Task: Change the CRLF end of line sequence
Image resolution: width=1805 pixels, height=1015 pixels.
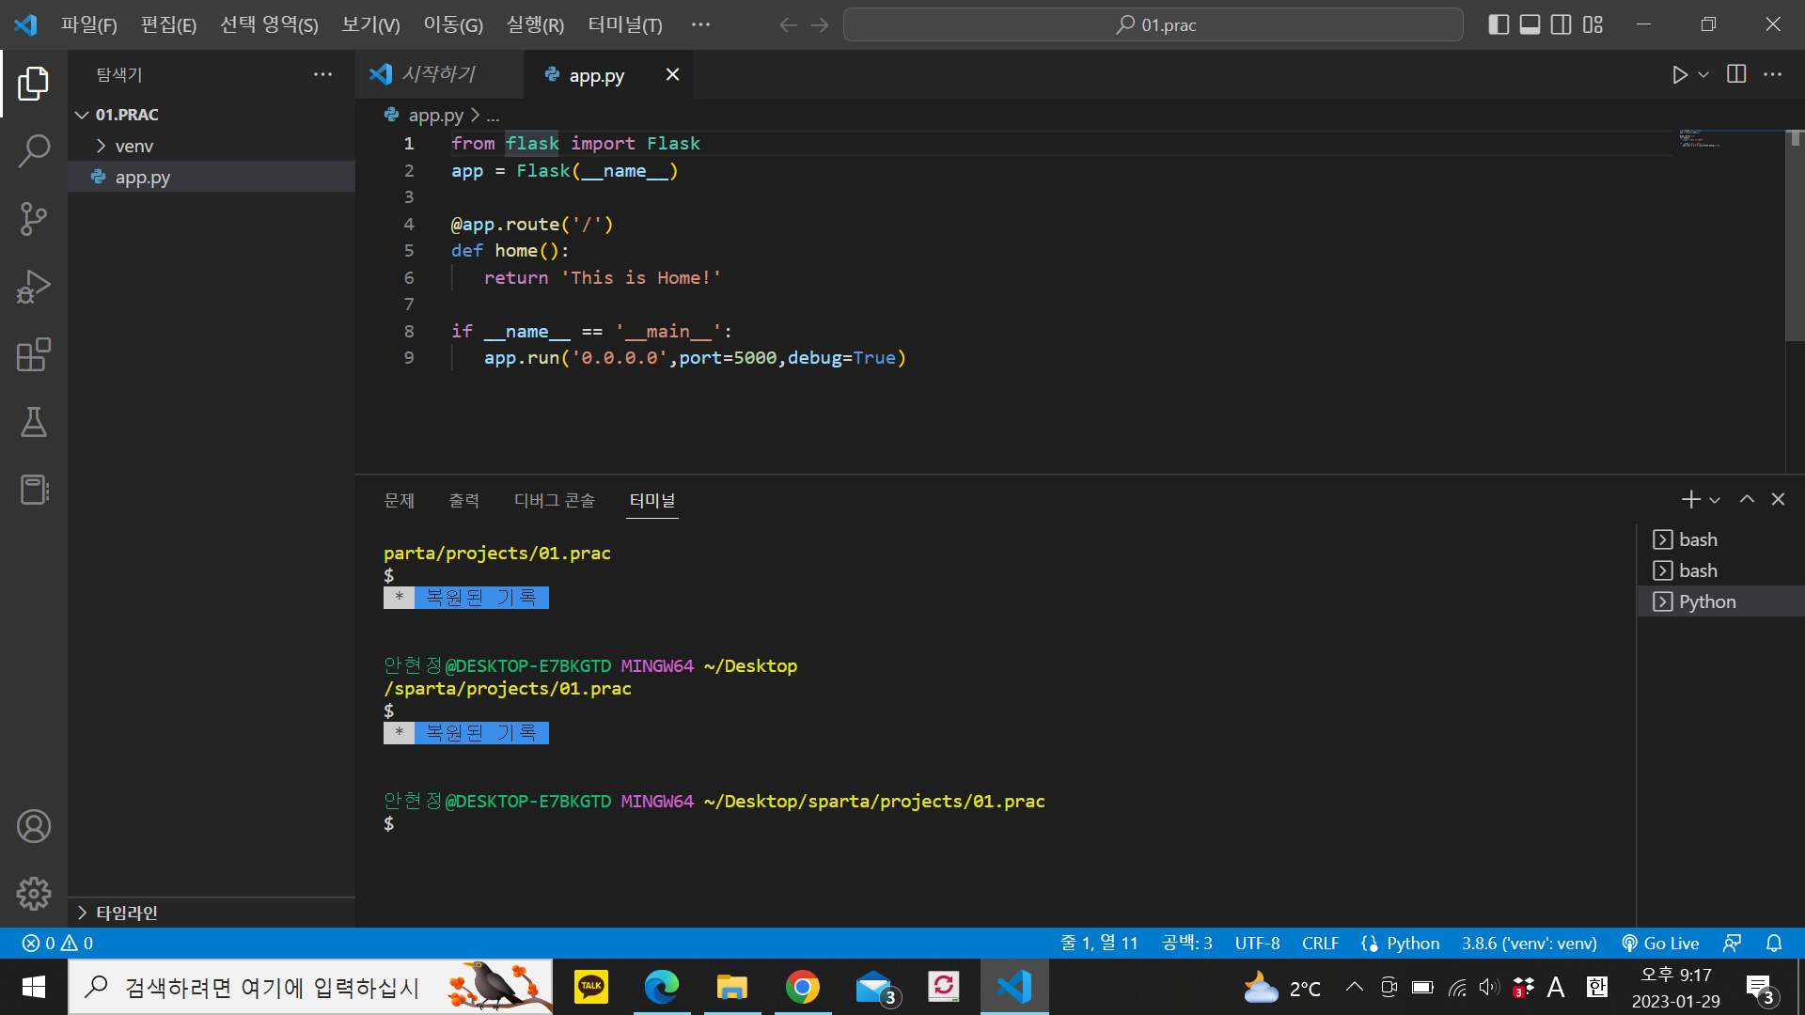Action: [1320, 943]
